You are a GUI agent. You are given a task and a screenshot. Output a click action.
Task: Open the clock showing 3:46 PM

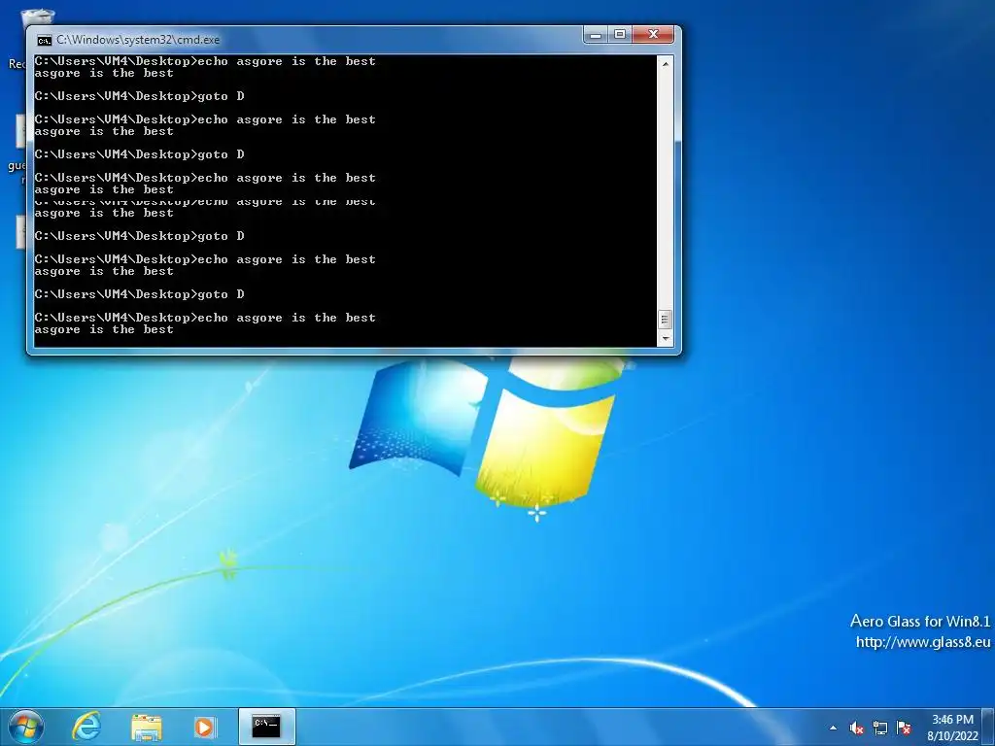952,728
